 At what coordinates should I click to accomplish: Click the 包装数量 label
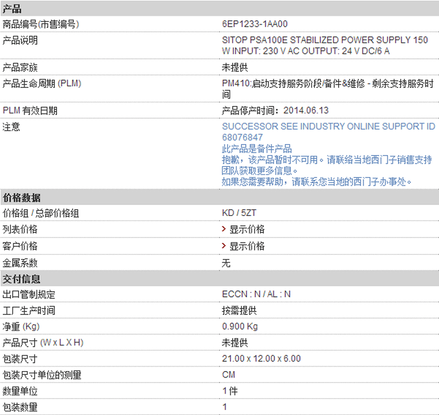(x=20, y=407)
